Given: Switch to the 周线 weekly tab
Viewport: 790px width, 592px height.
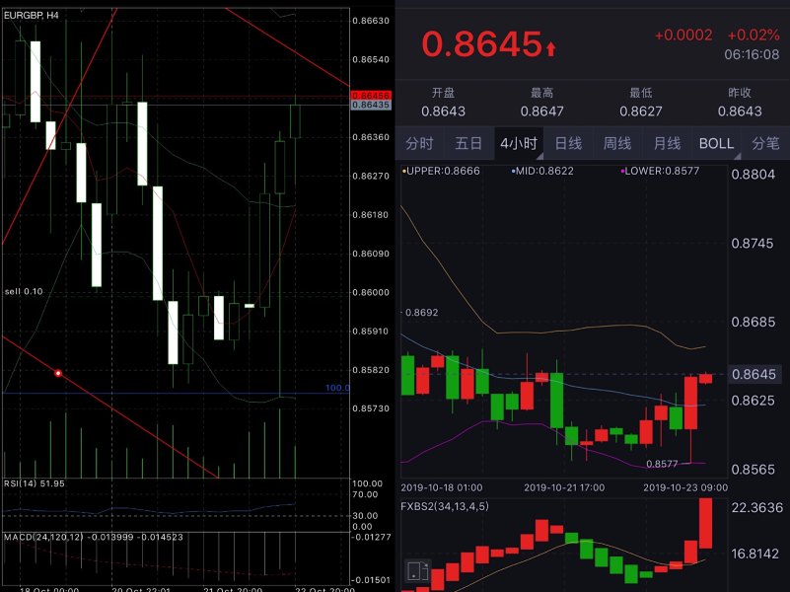Looking at the screenshot, I should coord(617,143).
